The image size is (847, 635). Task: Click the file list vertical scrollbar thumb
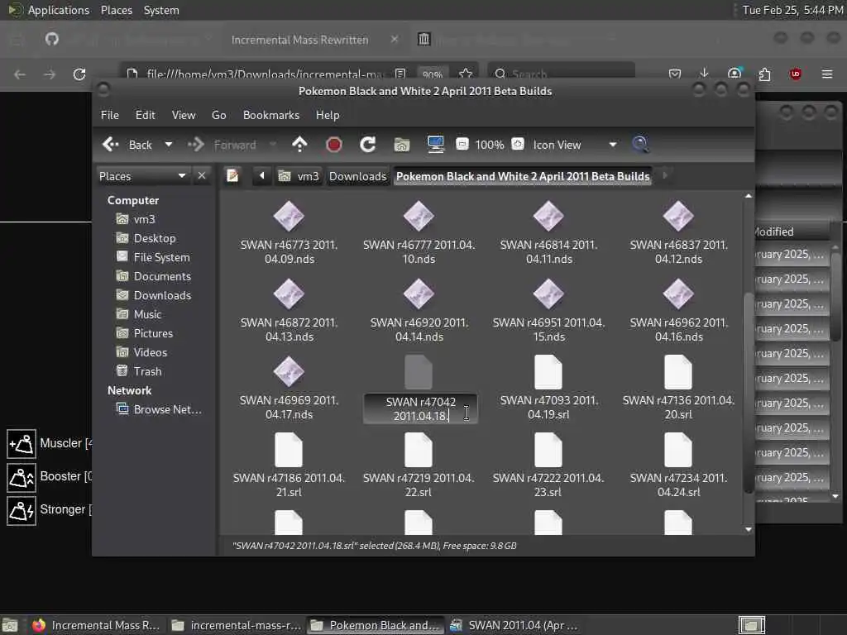(x=748, y=392)
